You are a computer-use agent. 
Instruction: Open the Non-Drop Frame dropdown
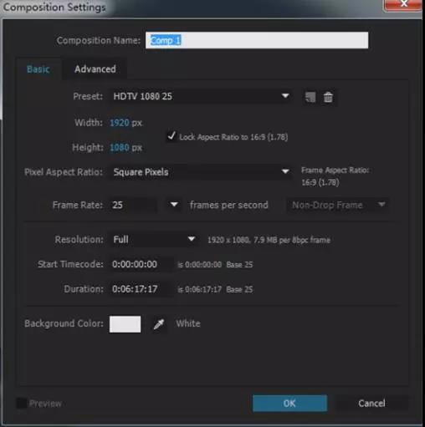[338, 206]
